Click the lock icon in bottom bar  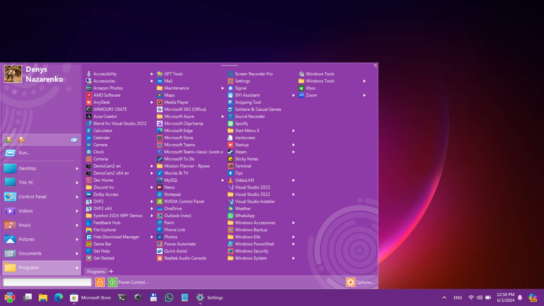coord(100,282)
